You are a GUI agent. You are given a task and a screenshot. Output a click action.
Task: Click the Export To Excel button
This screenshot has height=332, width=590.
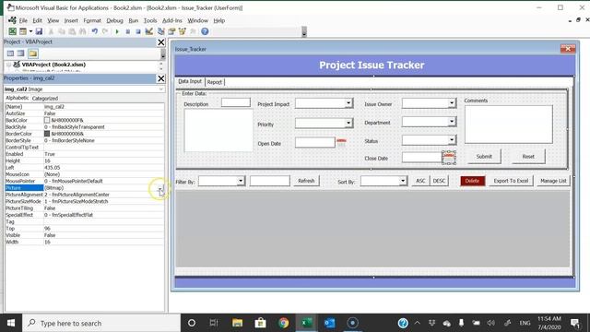tap(511, 181)
